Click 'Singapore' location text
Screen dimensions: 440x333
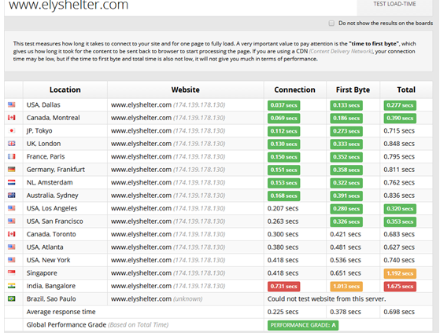click(x=42, y=273)
